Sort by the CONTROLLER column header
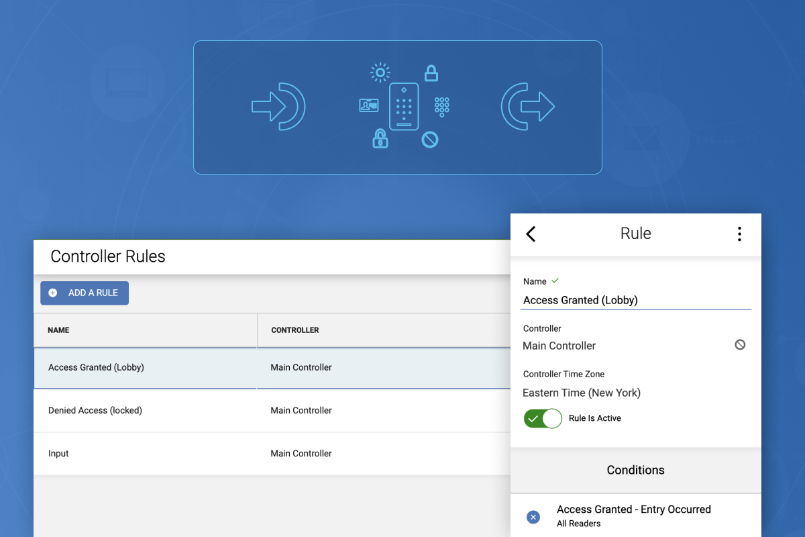Screen dimensions: 805x537 point(295,330)
